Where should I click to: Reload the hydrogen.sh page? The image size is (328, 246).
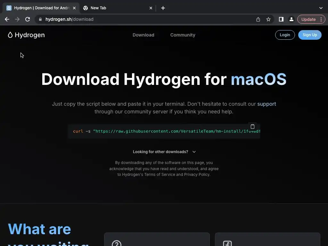coord(28,19)
